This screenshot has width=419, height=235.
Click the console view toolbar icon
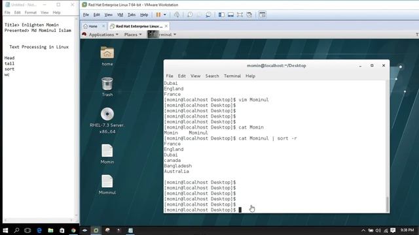click(x=263, y=15)
